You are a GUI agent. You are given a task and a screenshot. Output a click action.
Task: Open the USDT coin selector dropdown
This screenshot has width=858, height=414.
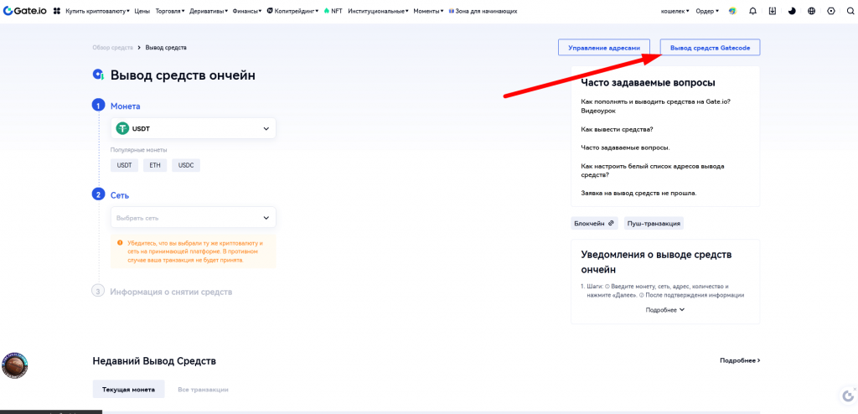(194, 129)
